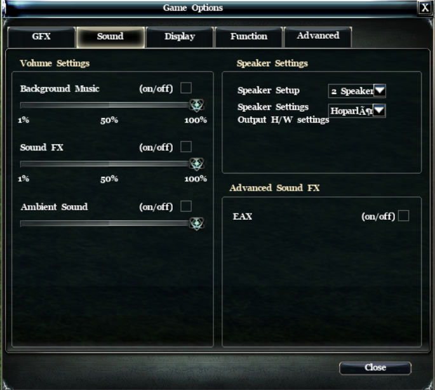This screenshot has width=435, height=390.
Task: Click the Sound FX slider track at 50%
Action: click(109, 164)
